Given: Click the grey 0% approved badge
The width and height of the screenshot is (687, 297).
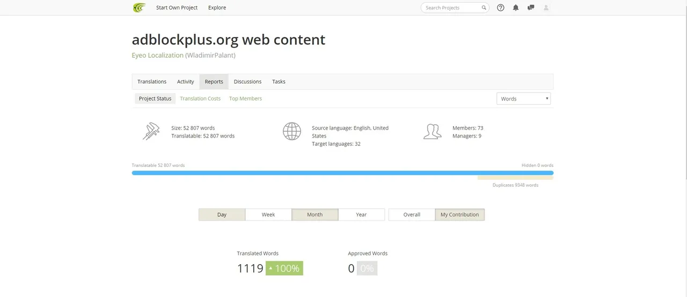Looking at the screenshot, I should tap(367, 268).
